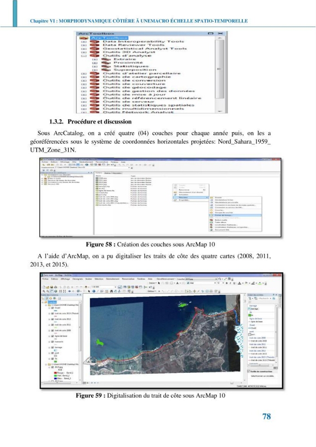Click the Statistiques toolset icon
The image size is (316, 447).
(x=106, y=66)
